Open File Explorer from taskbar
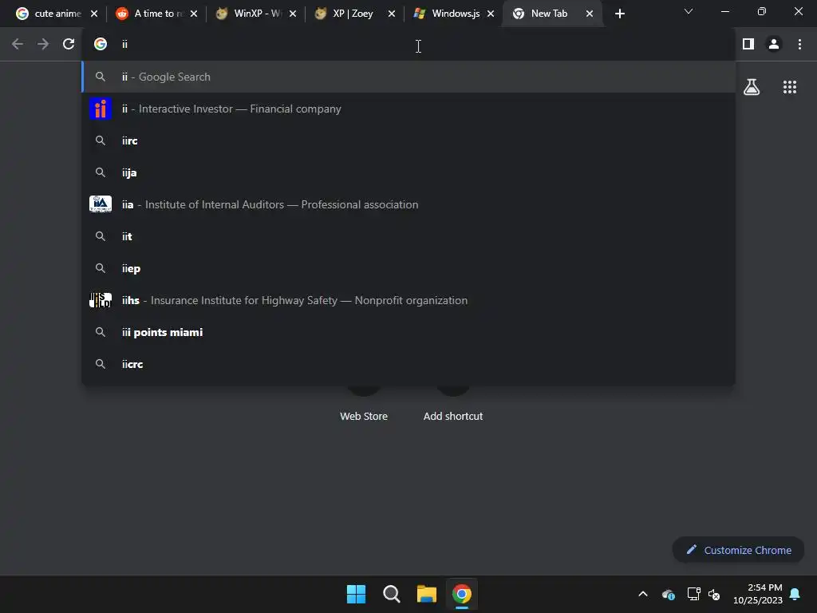Screen dimensions: 817x613 427,594
